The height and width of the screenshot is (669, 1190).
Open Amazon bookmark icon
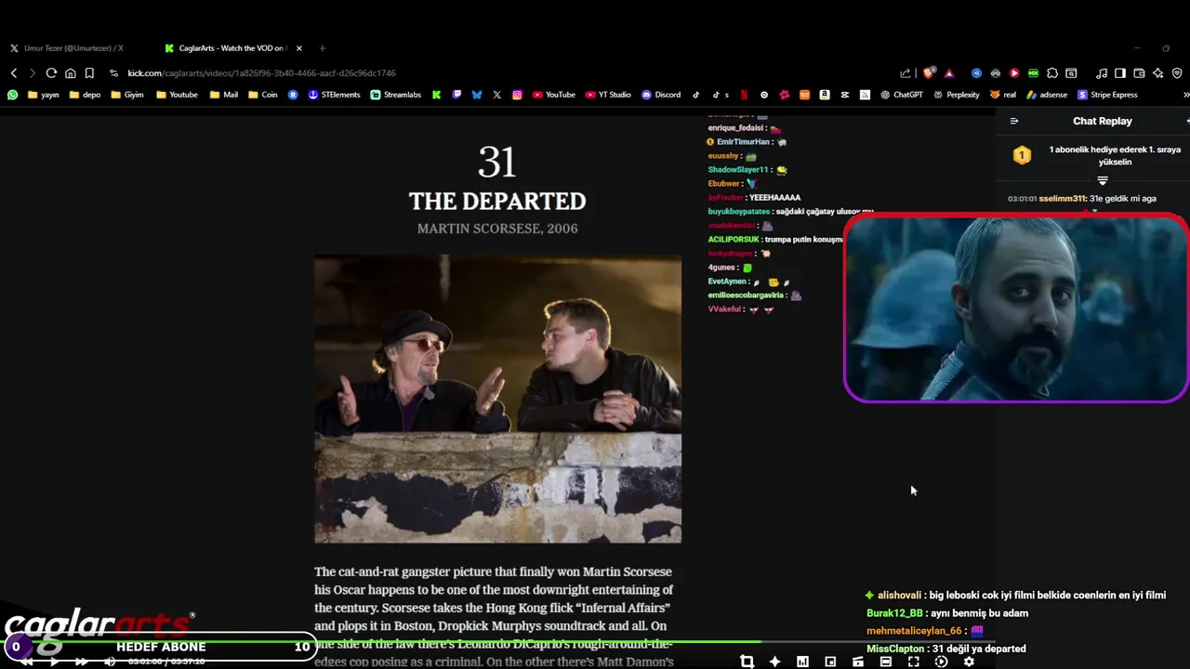tap(825, 95)
